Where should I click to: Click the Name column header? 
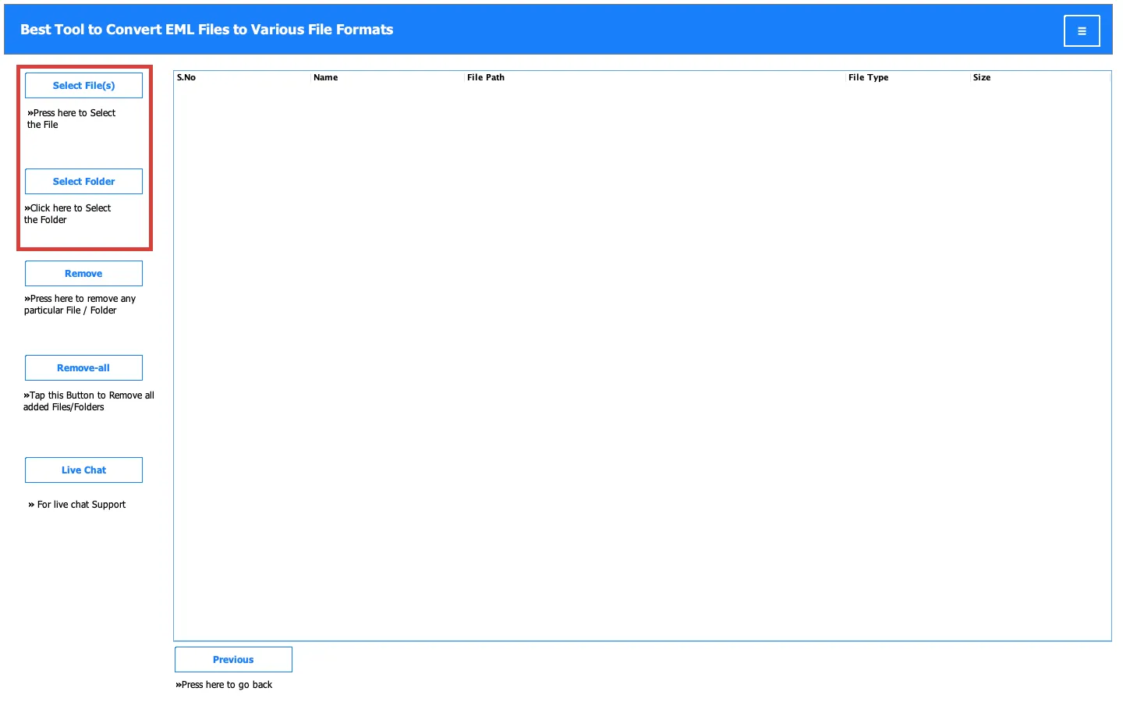(388, 77)
